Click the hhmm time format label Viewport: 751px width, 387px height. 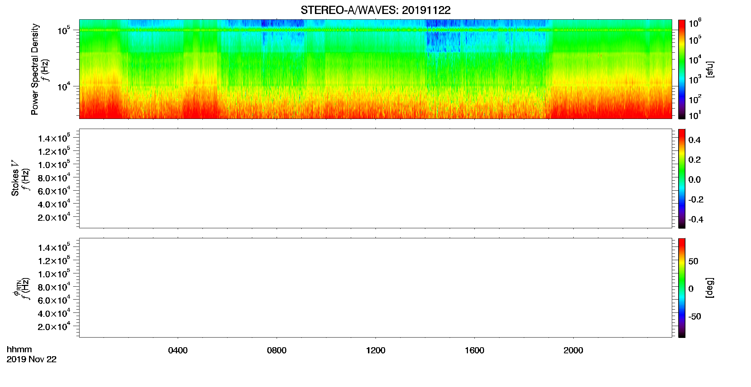[x=19, y=349]
